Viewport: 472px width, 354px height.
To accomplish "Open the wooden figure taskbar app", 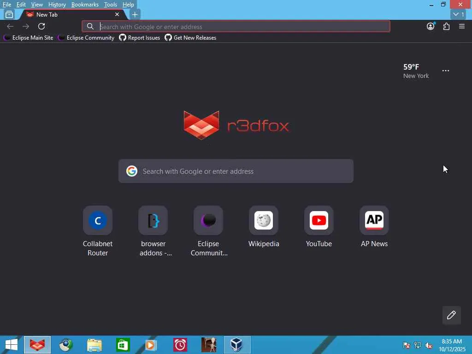I will (x=209, y=345).
